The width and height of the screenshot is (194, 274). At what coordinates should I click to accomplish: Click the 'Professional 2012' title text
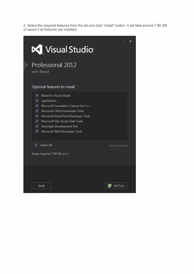[x=54, y=65]
